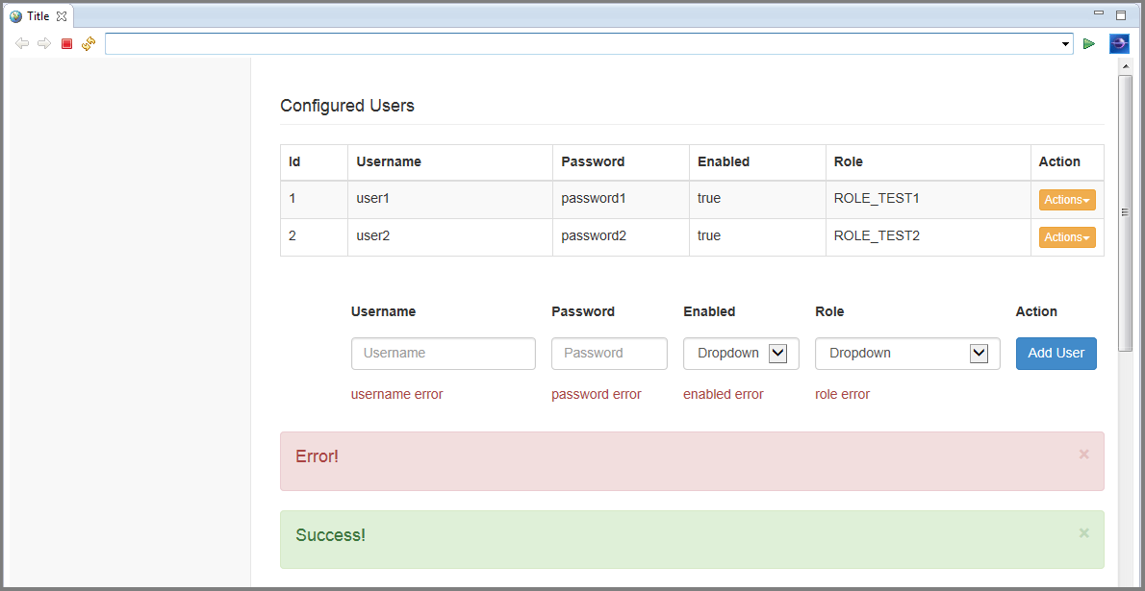Open the Actions dropdown for user1

coord(1067,200)
